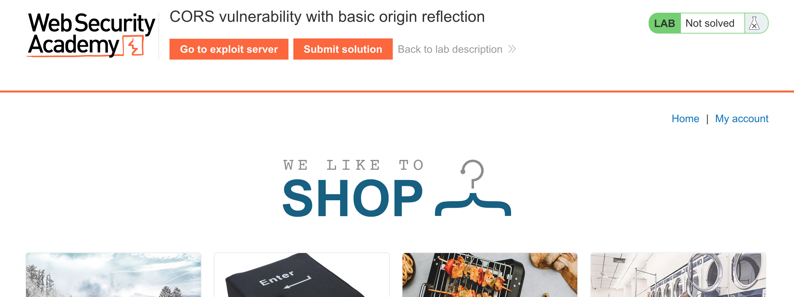Click the WE LIKE TO tagline

[x=353, y=165]
